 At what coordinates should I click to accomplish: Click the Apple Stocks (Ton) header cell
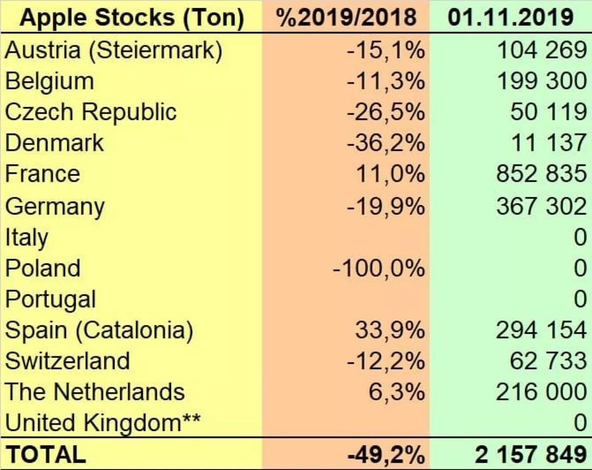pyautogui.click(x=132, y=18)
